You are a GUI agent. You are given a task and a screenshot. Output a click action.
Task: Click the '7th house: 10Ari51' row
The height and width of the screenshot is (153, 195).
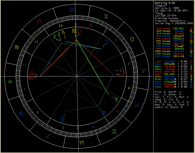coord(174,44)
